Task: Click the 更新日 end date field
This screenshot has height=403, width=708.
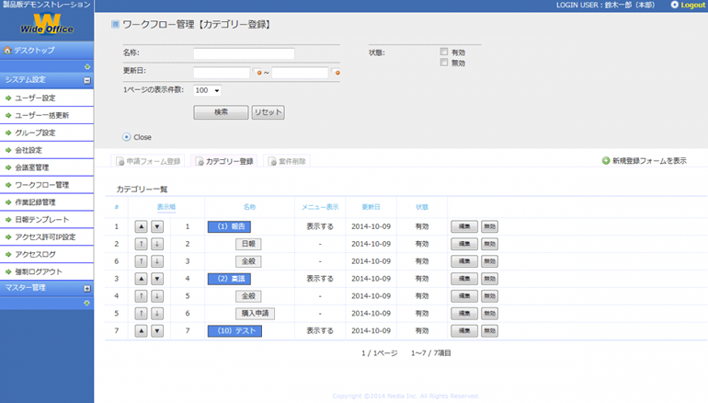Action: point(300,73)
